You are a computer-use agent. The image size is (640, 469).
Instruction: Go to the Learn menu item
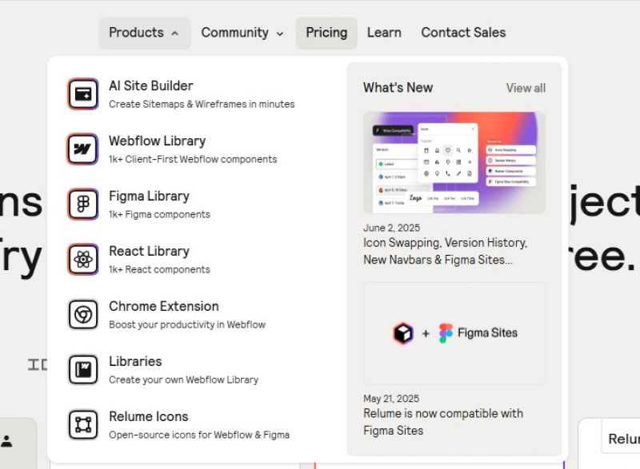tap(384, 33)
